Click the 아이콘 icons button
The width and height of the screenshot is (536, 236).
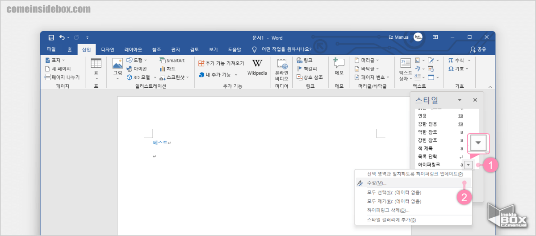tap(137, 69)
